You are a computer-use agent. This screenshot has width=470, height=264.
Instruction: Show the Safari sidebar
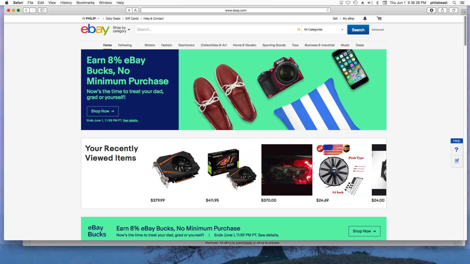(x=42, y=10)
